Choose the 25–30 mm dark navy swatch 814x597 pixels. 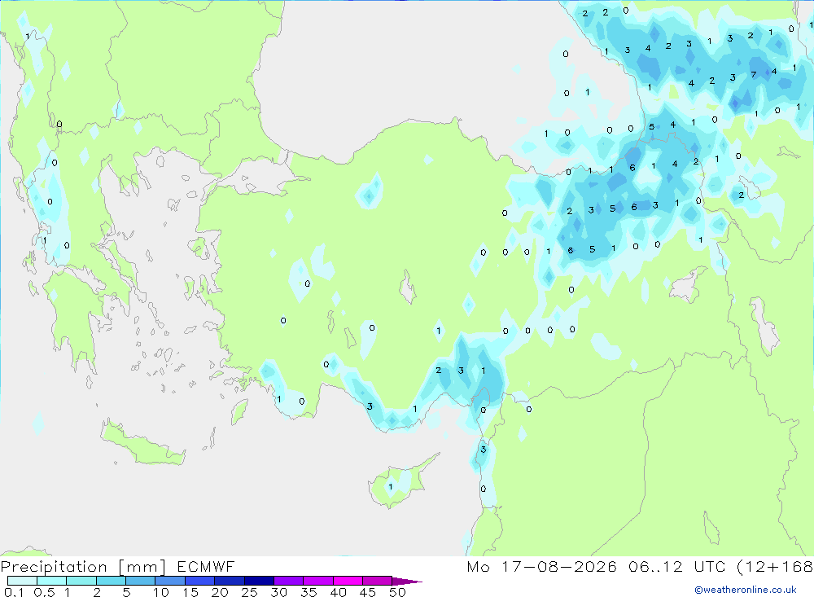(259, 581)
